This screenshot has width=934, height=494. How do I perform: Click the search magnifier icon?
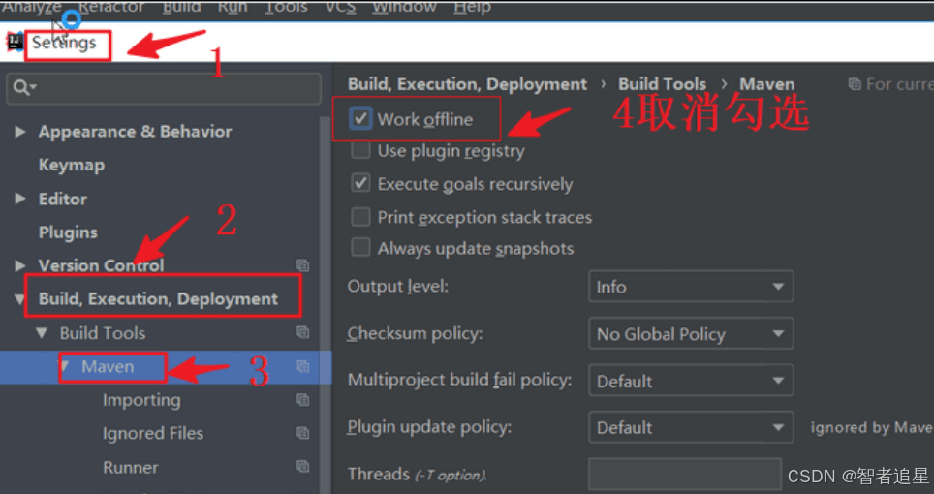[22, 88]
